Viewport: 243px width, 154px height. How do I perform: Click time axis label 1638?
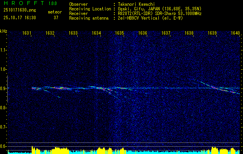pyautogui.click(x=189, y=33)
